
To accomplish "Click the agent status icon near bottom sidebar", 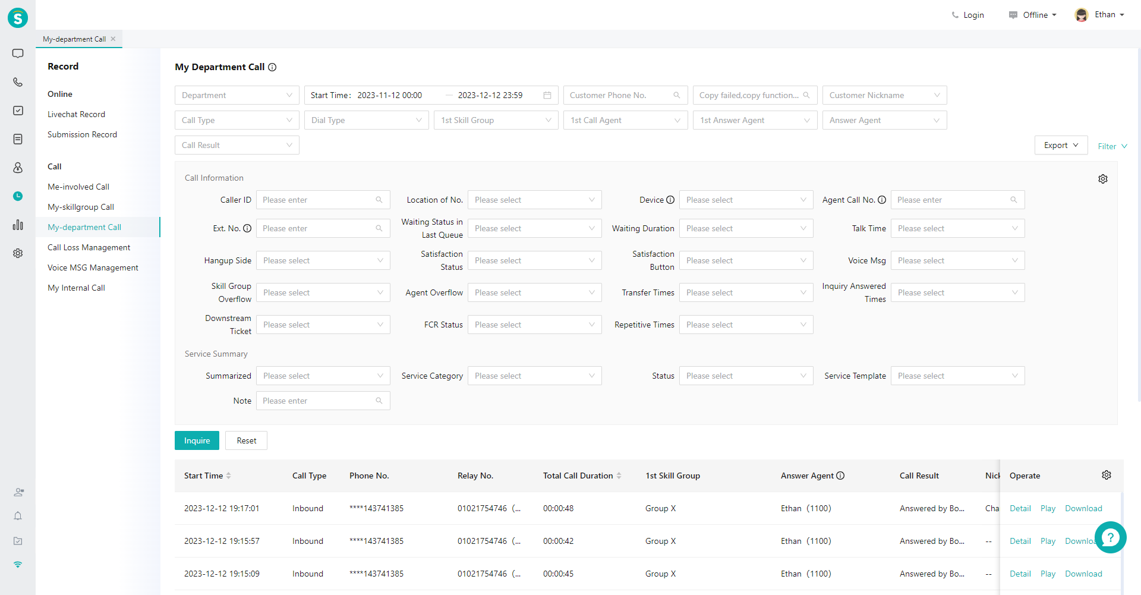I will [18, 492].
